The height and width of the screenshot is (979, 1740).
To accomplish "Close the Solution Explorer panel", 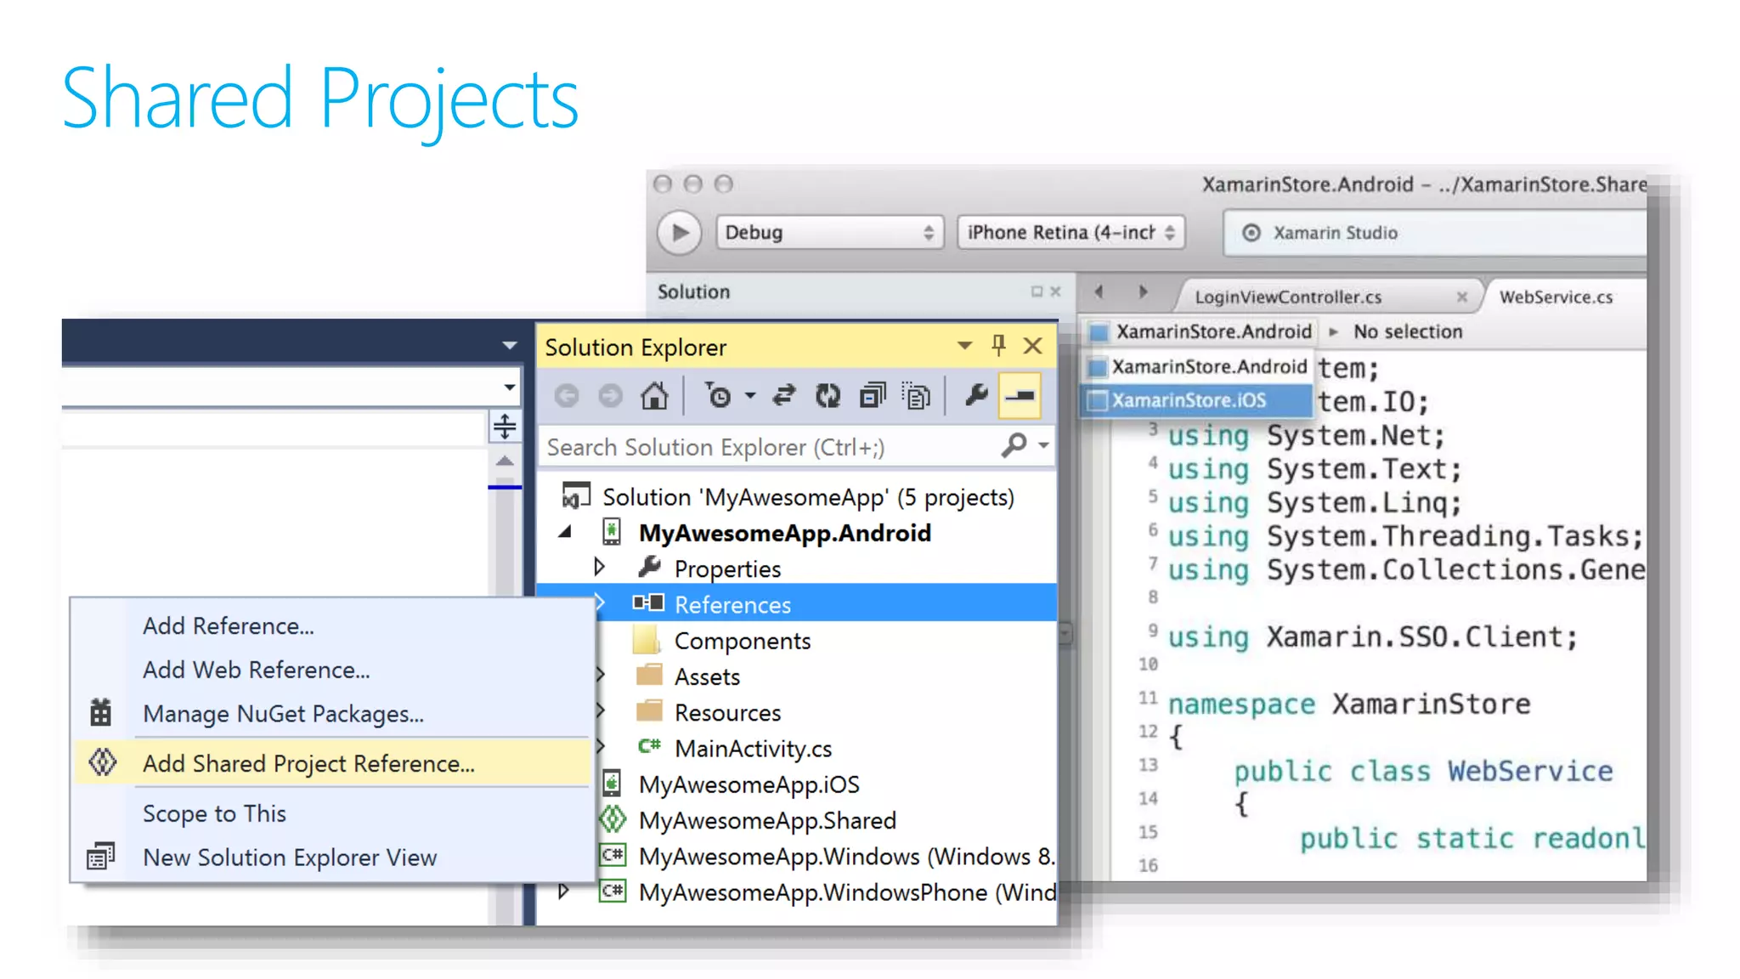I will pos(1033,346).
